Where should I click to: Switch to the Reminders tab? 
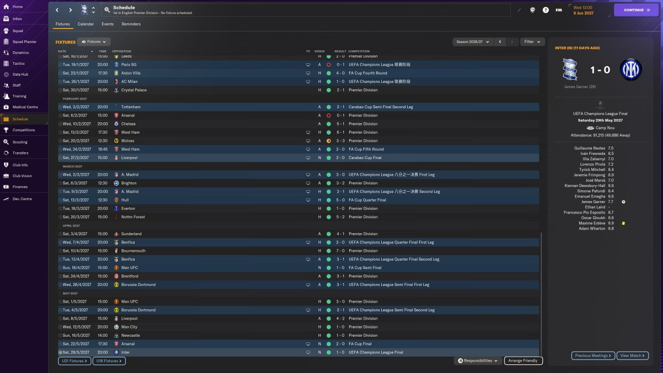click(131, 24)
